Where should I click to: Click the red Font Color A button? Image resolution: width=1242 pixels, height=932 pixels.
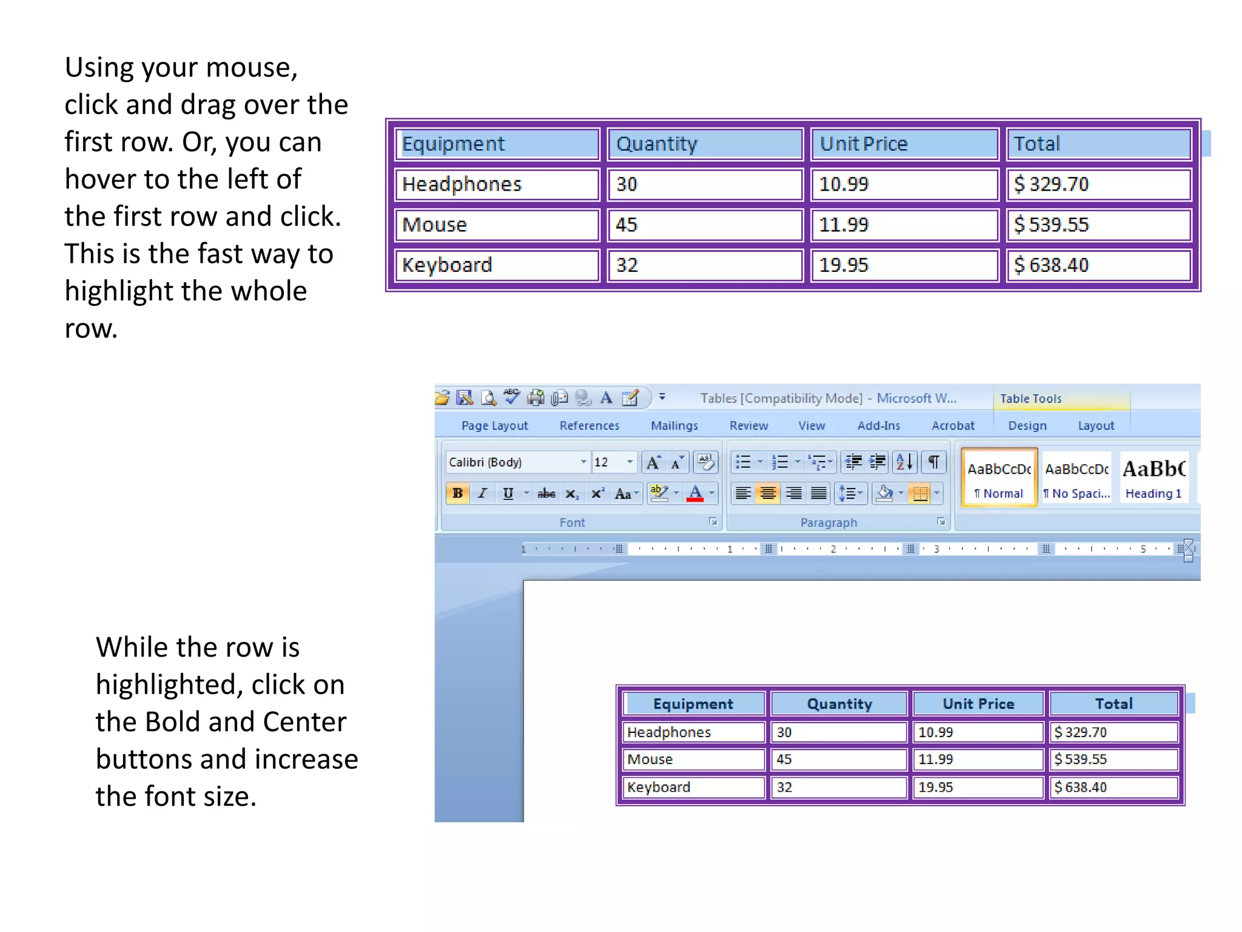pos(695,493)
